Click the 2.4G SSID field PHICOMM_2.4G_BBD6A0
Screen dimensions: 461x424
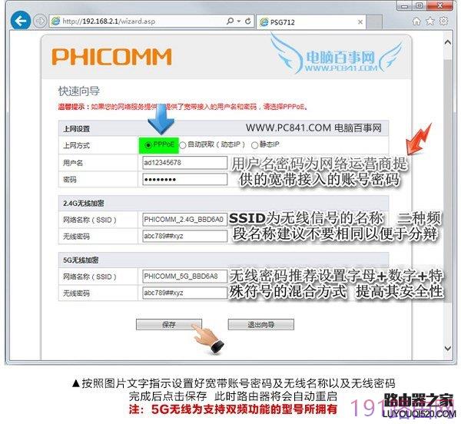point(184,220)
